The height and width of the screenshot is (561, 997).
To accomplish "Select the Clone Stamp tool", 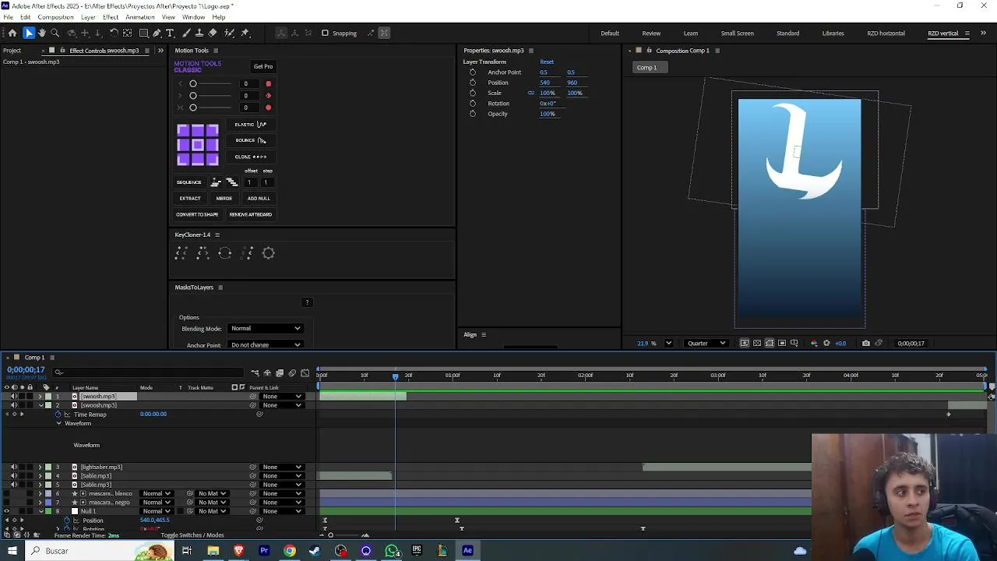I will coord(199,33).
